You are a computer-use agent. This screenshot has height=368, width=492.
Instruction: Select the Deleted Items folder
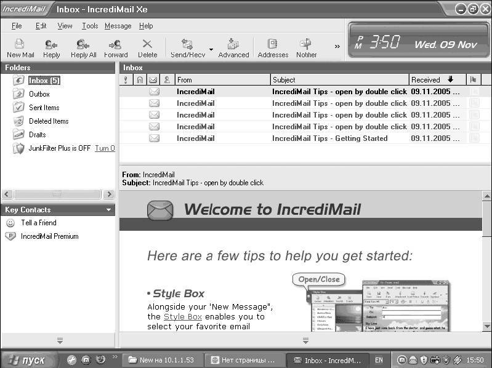[49, 121]
